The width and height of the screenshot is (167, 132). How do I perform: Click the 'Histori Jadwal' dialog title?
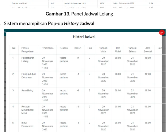84,37
